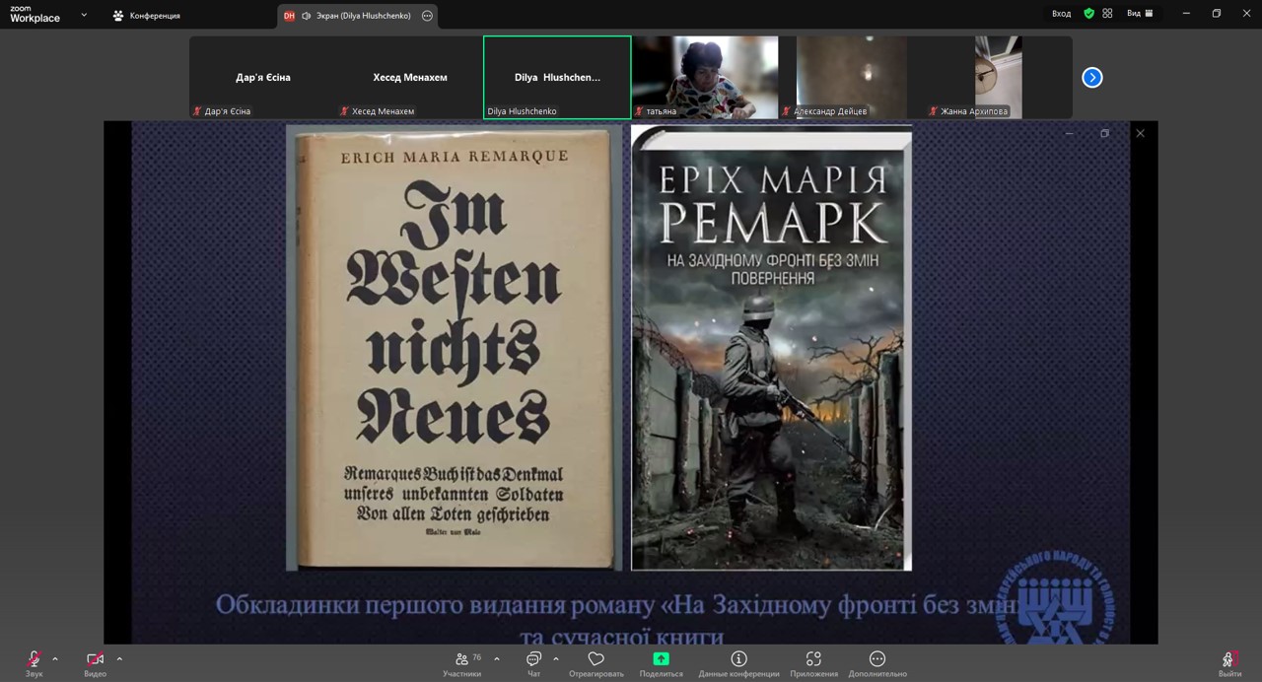This screenshot has height=682, width=1262.
Task: Unmute the microphone with Звук icon
Action: point(35,658)
